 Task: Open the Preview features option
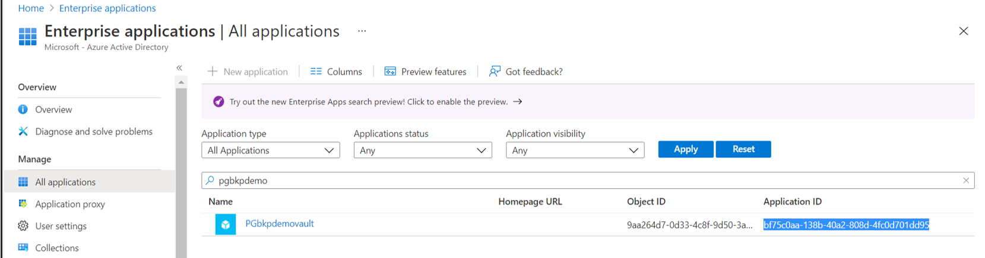click(x=425, y=72)
